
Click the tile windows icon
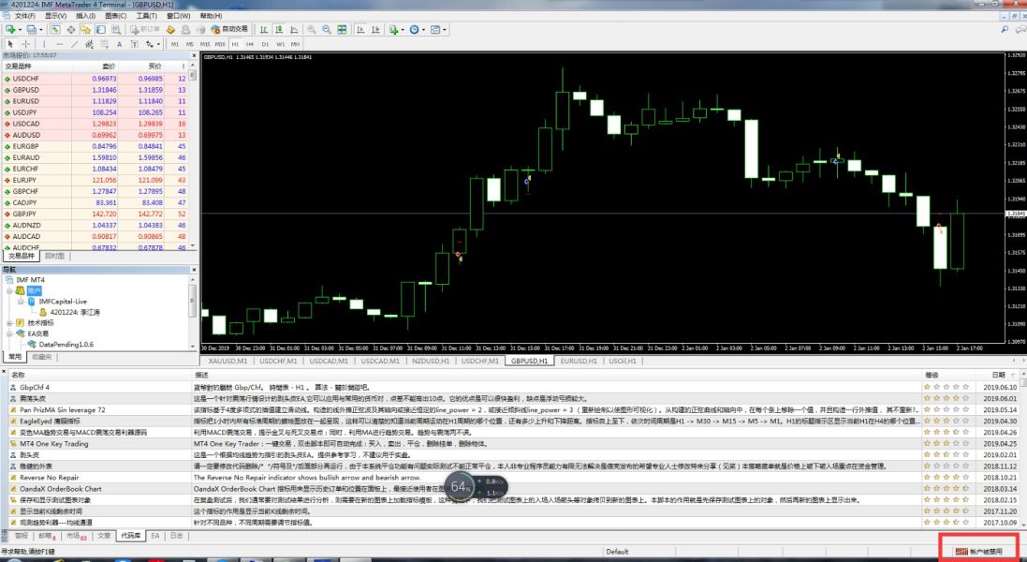click(342, 29)
